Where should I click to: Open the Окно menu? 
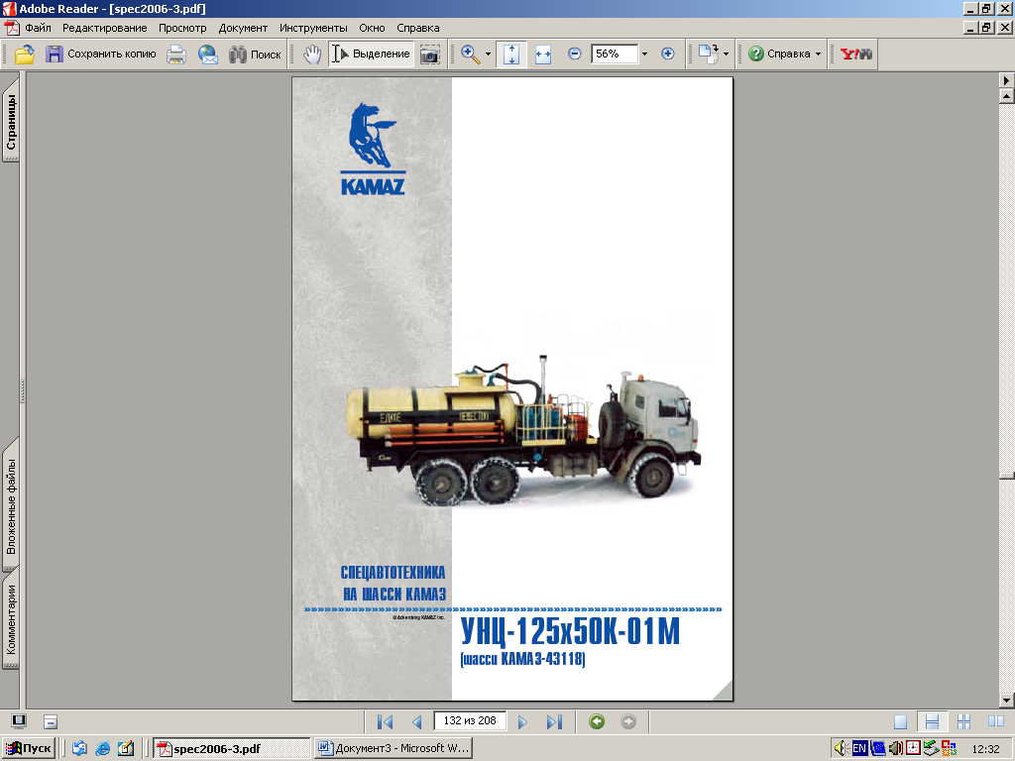[x=373, y=28]
